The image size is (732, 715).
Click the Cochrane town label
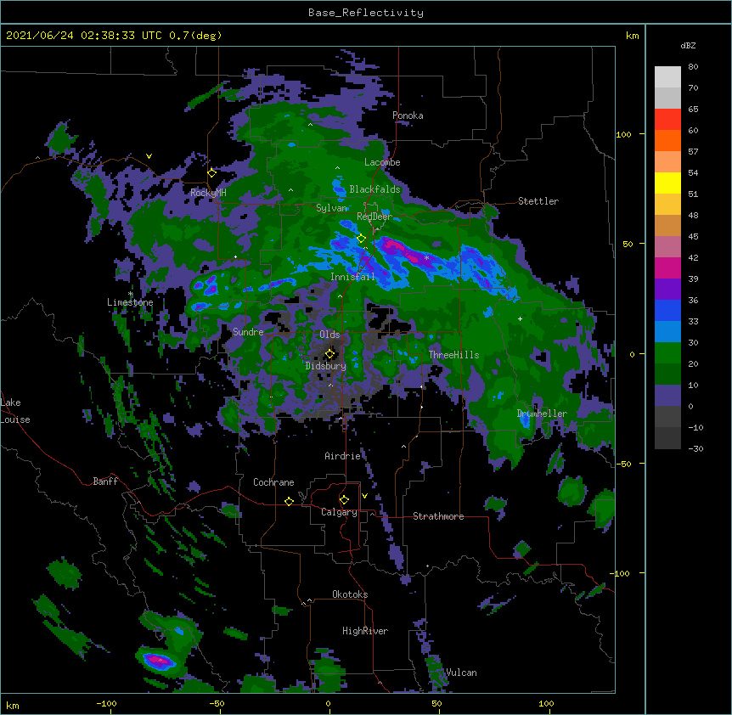[273, 482]
